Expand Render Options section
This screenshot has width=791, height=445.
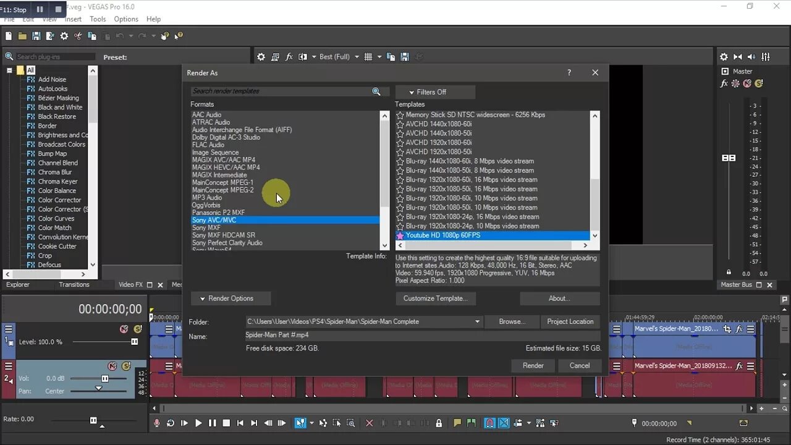(x=231, y=299)
